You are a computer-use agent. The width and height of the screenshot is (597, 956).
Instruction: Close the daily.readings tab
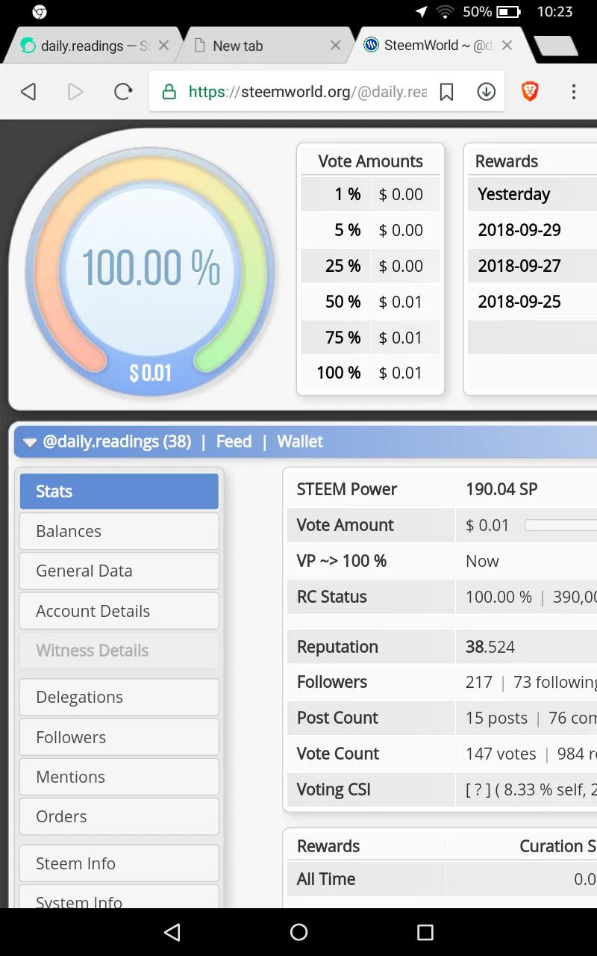coord(163,46)
